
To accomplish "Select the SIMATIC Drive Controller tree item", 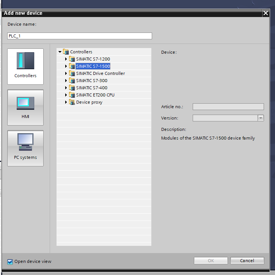I will [101, 73].
